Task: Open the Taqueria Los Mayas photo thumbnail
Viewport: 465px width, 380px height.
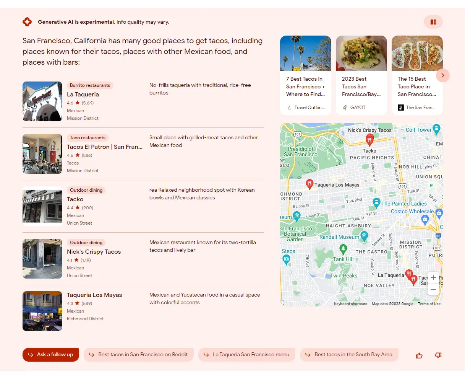Action: (42, 311)
